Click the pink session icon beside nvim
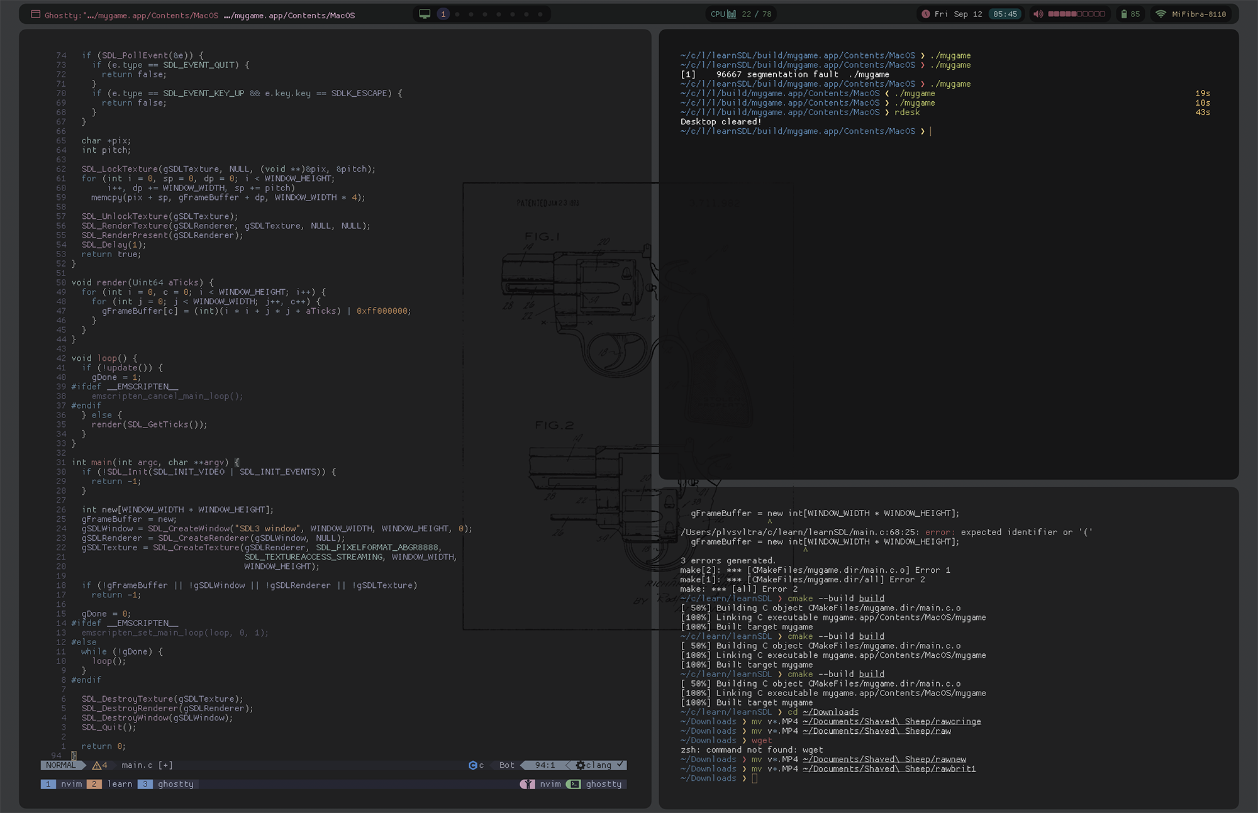The height and width of the screenshot is (813, 1258). click(x=528, y=784)
